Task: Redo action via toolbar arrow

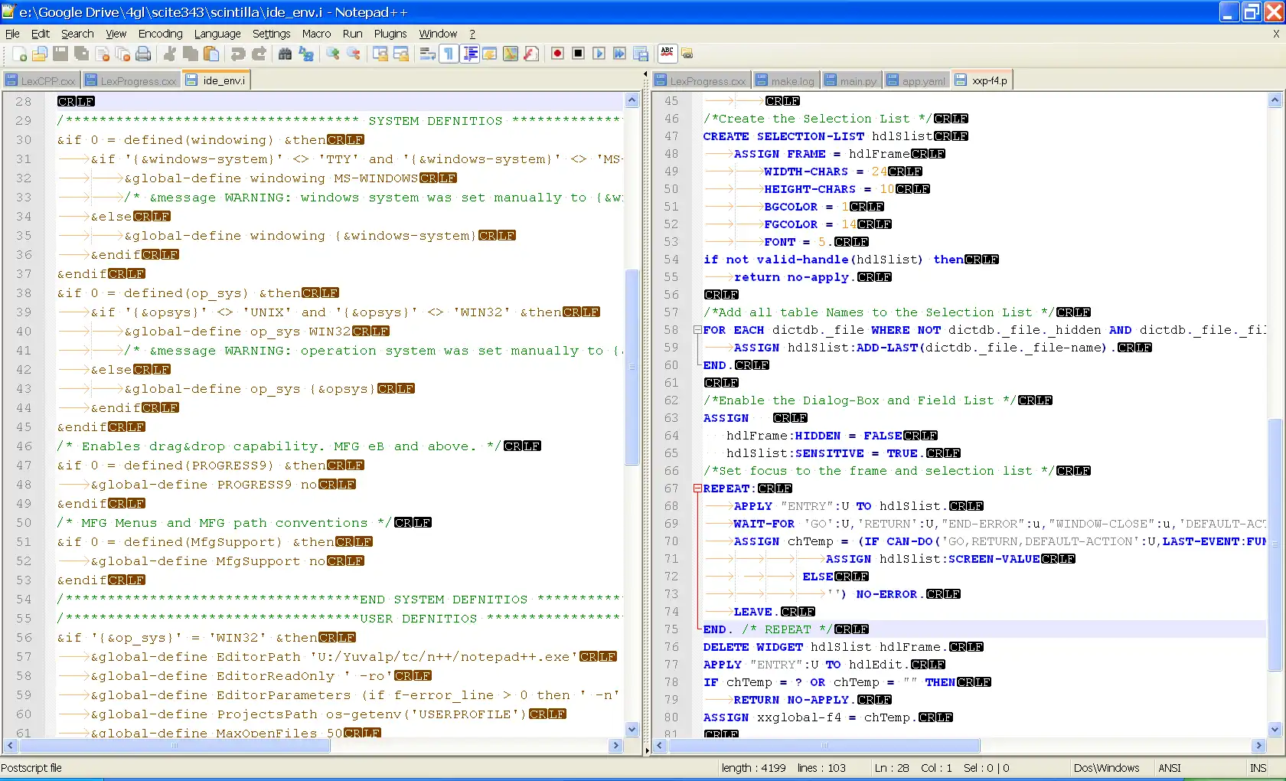Action: coord(259,54)
